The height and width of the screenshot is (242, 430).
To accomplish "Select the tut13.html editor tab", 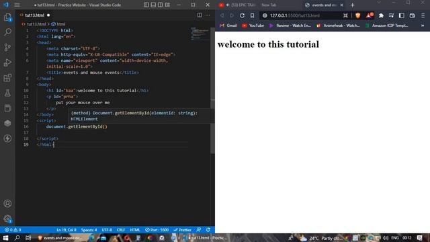I will 34,15.
